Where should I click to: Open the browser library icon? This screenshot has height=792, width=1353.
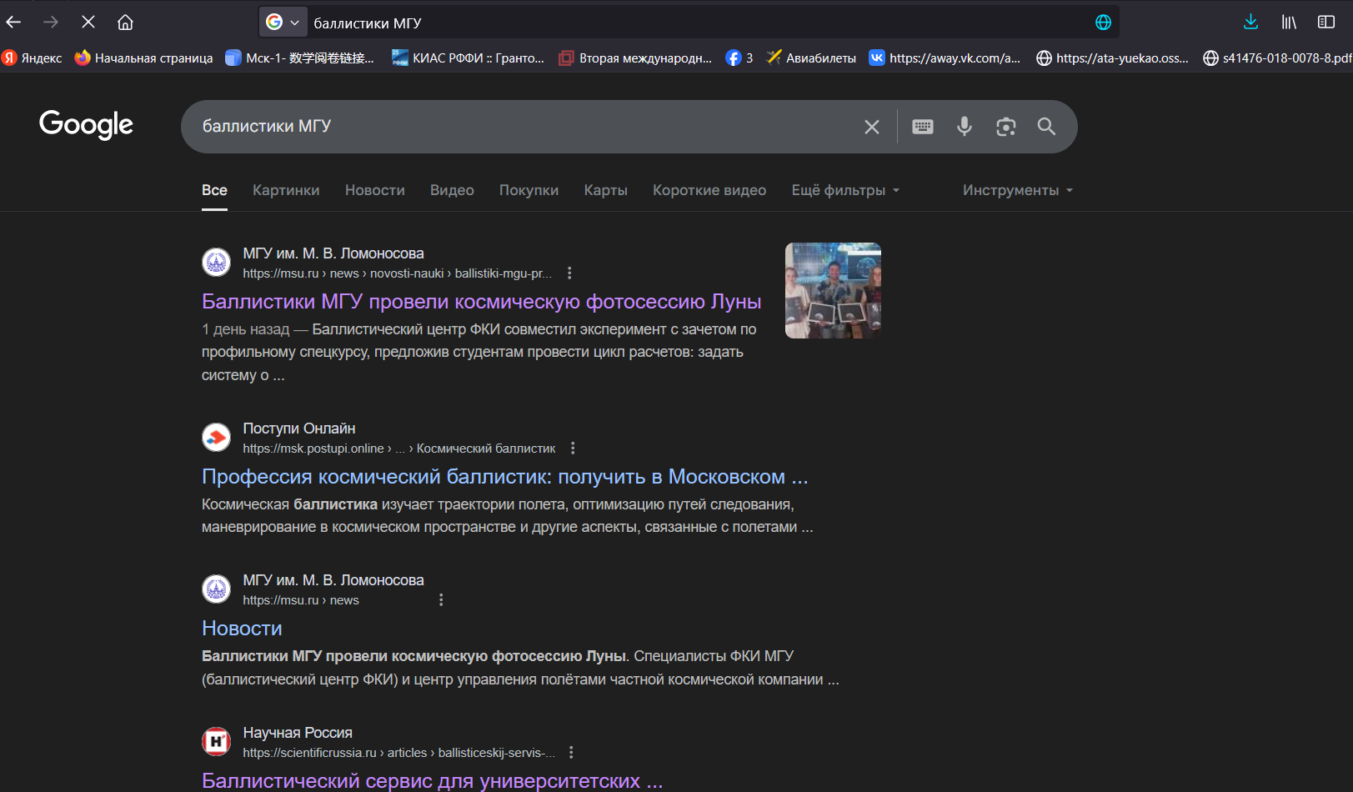(1289, 23)
